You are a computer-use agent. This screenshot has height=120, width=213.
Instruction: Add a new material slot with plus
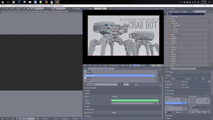click(x=160, y=71)
